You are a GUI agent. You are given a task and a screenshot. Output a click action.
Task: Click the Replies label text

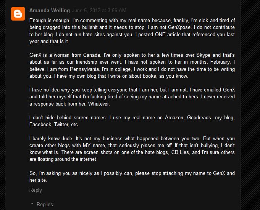pos(45,205)
